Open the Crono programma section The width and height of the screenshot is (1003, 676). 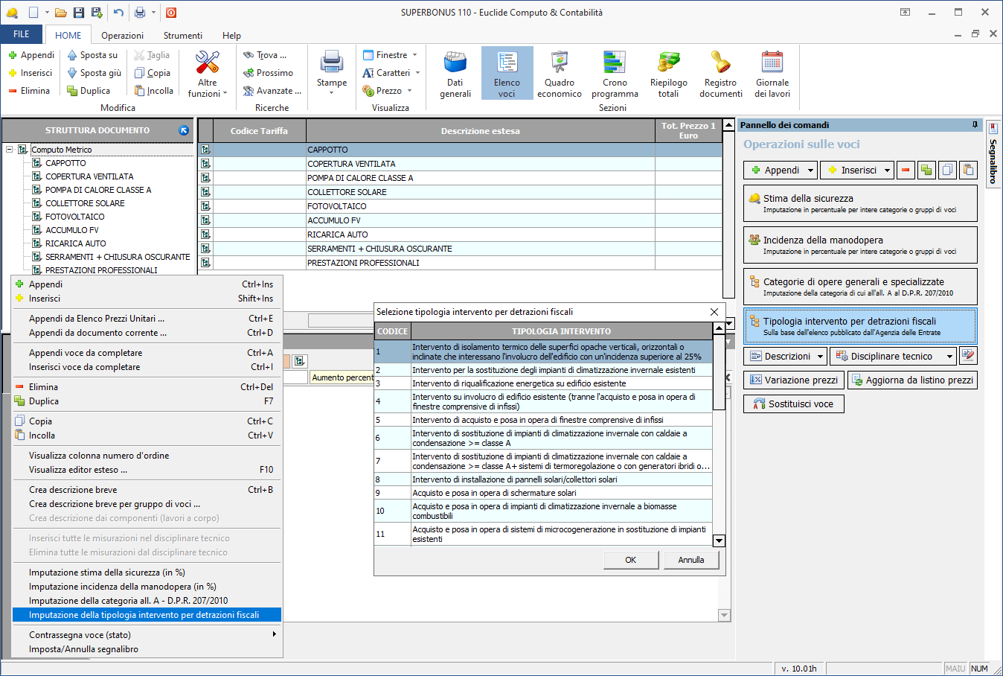point(615,74)
